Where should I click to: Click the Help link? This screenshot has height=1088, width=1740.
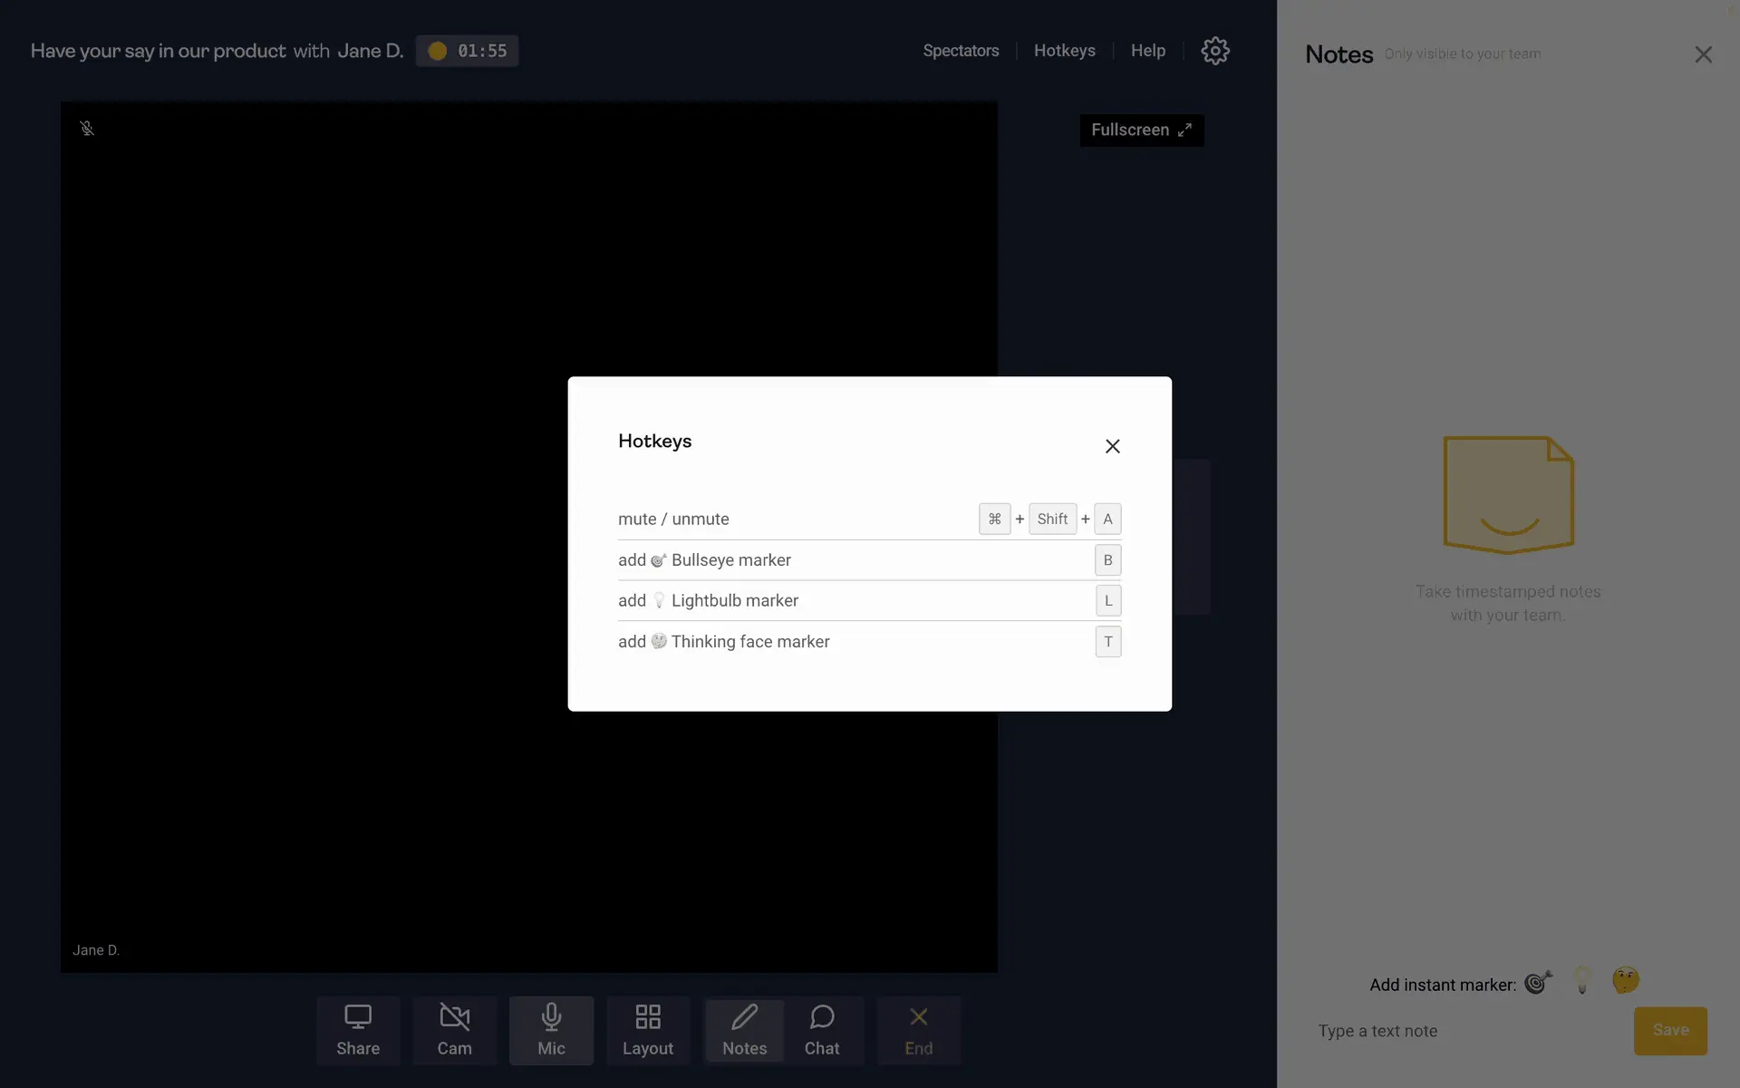(x=1147, y=51)
